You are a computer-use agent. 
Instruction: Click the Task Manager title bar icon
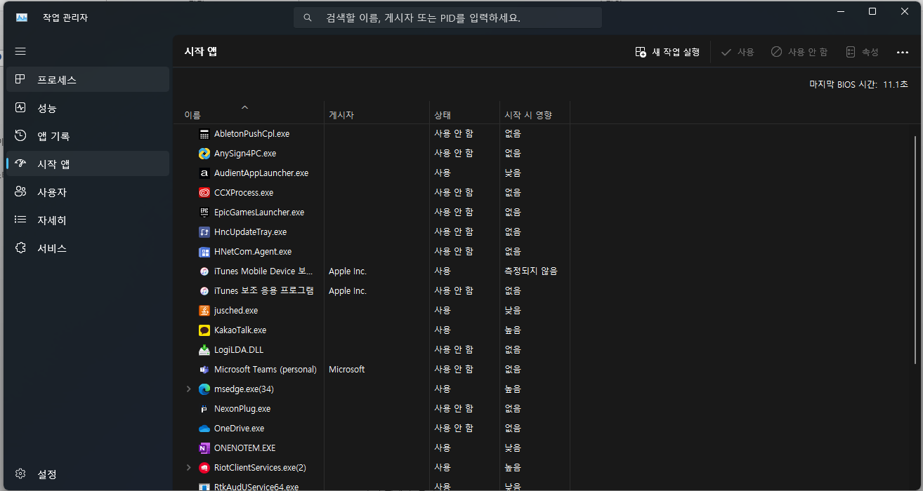click(x=22, y=18)
